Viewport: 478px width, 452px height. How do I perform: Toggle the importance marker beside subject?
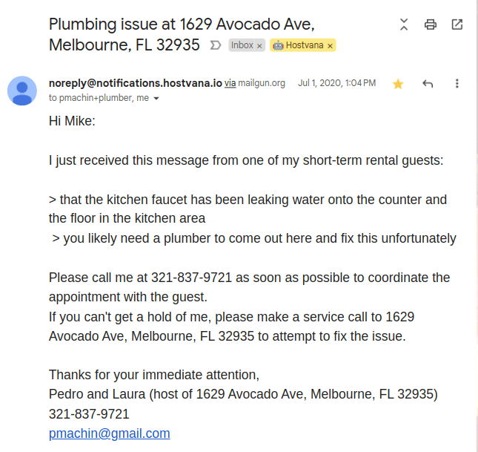pos(216,45)
